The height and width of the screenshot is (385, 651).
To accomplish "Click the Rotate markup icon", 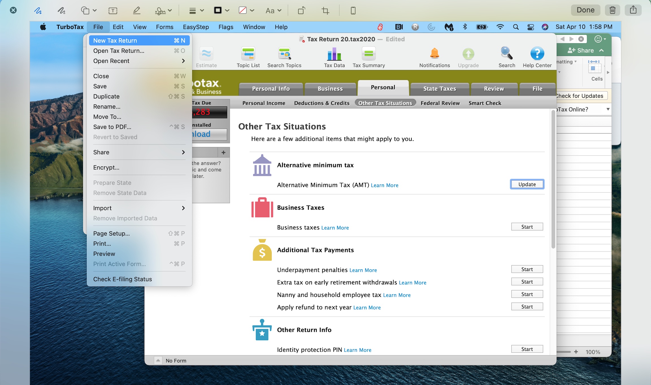I will pyautogui.click(x=301, y=11).
